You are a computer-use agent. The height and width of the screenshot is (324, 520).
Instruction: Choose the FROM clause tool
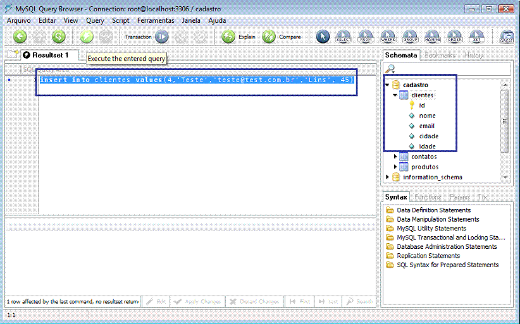pyautogui.click(x=366, y=37)
